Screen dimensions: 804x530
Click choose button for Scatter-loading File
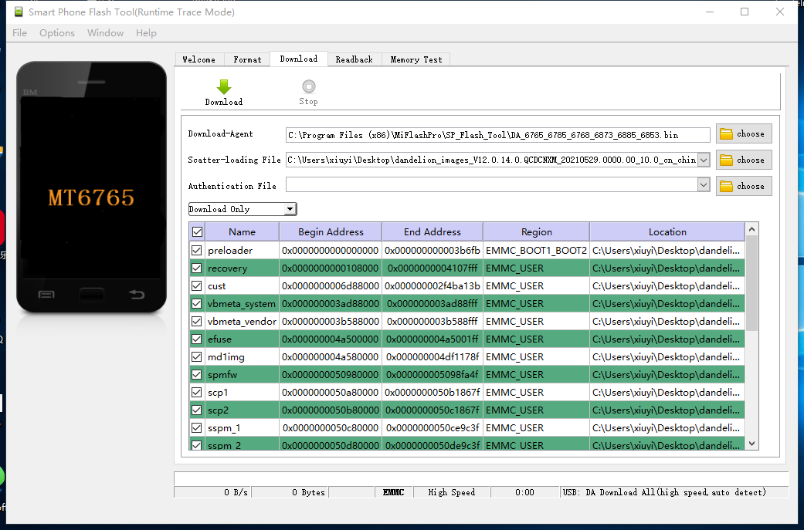[x=744, y=160]
